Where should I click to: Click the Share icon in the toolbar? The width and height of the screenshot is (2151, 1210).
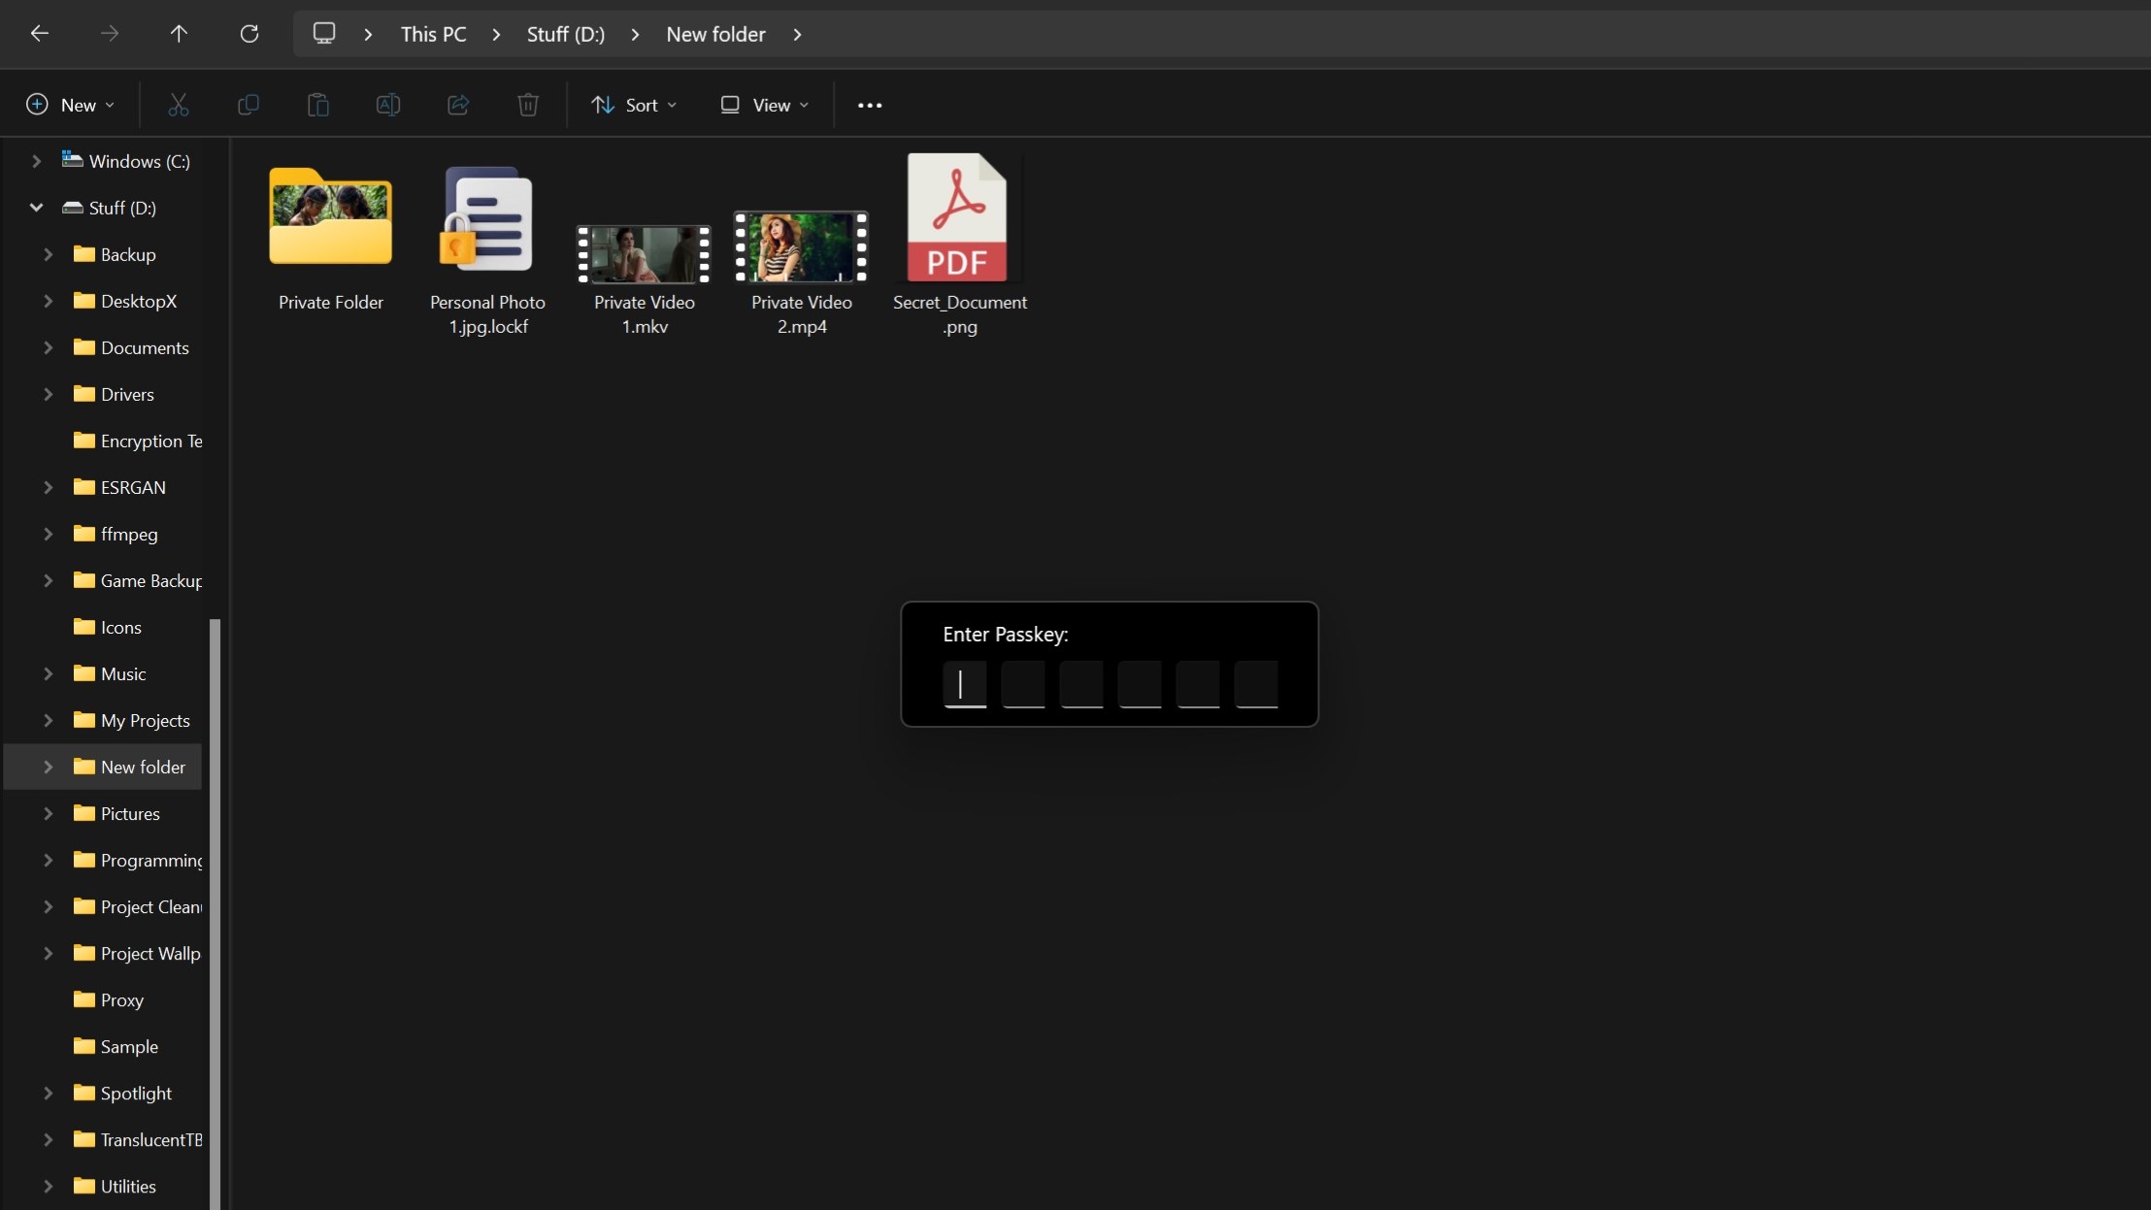tap(458, 104)
